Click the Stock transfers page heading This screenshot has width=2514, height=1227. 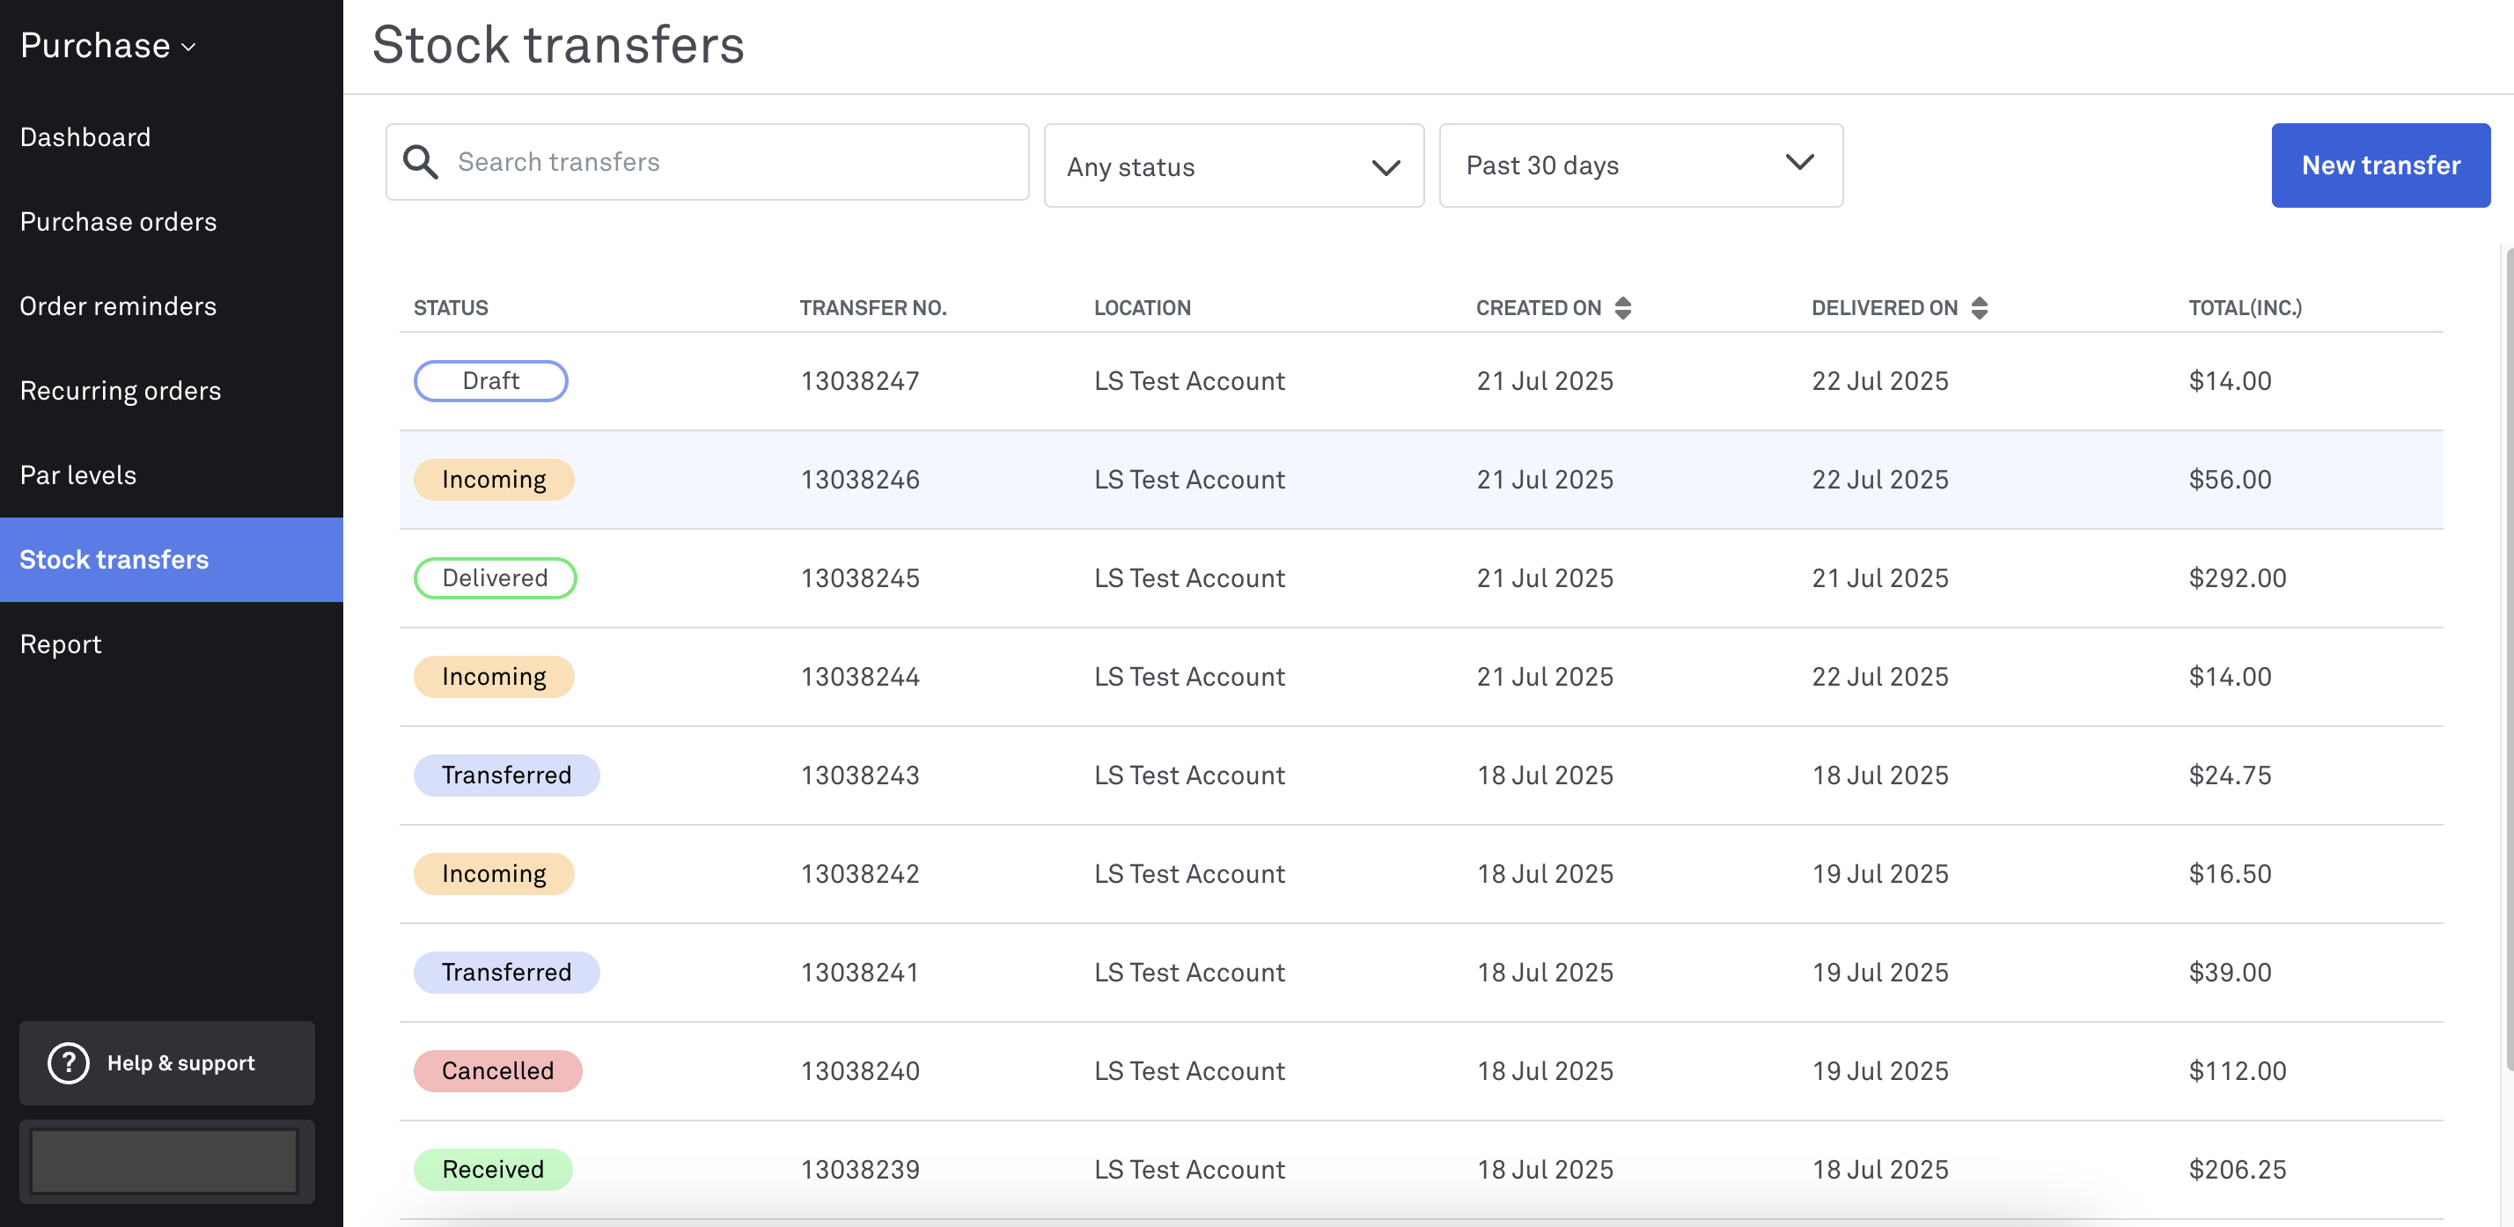tap(558, 45)
